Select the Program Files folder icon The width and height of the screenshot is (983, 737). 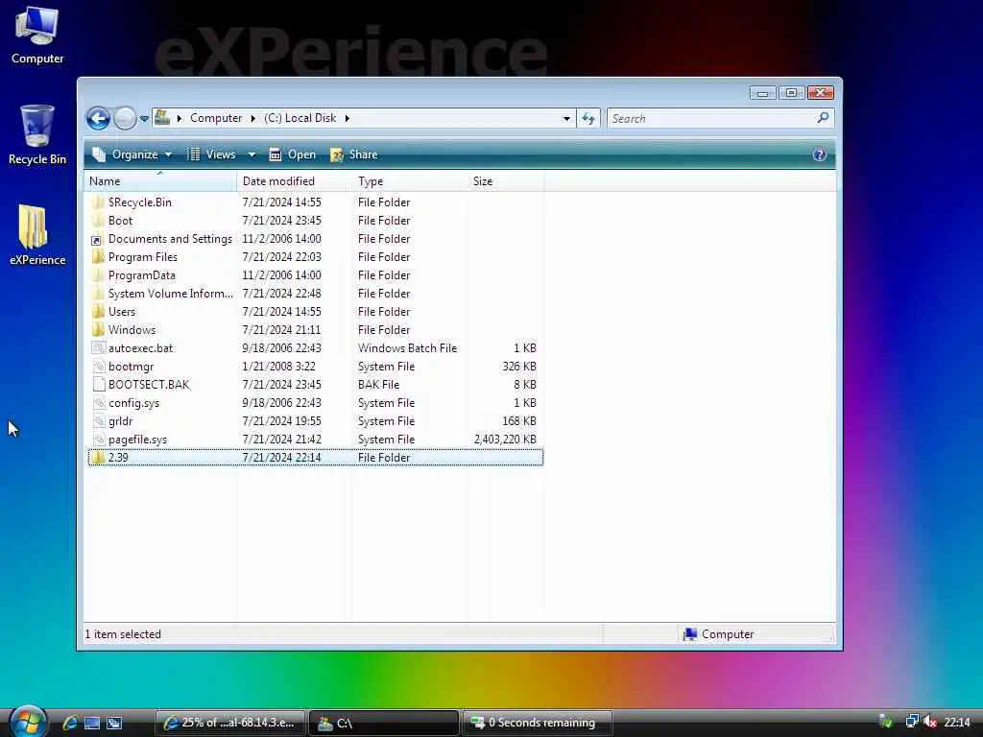pos(98,257)
